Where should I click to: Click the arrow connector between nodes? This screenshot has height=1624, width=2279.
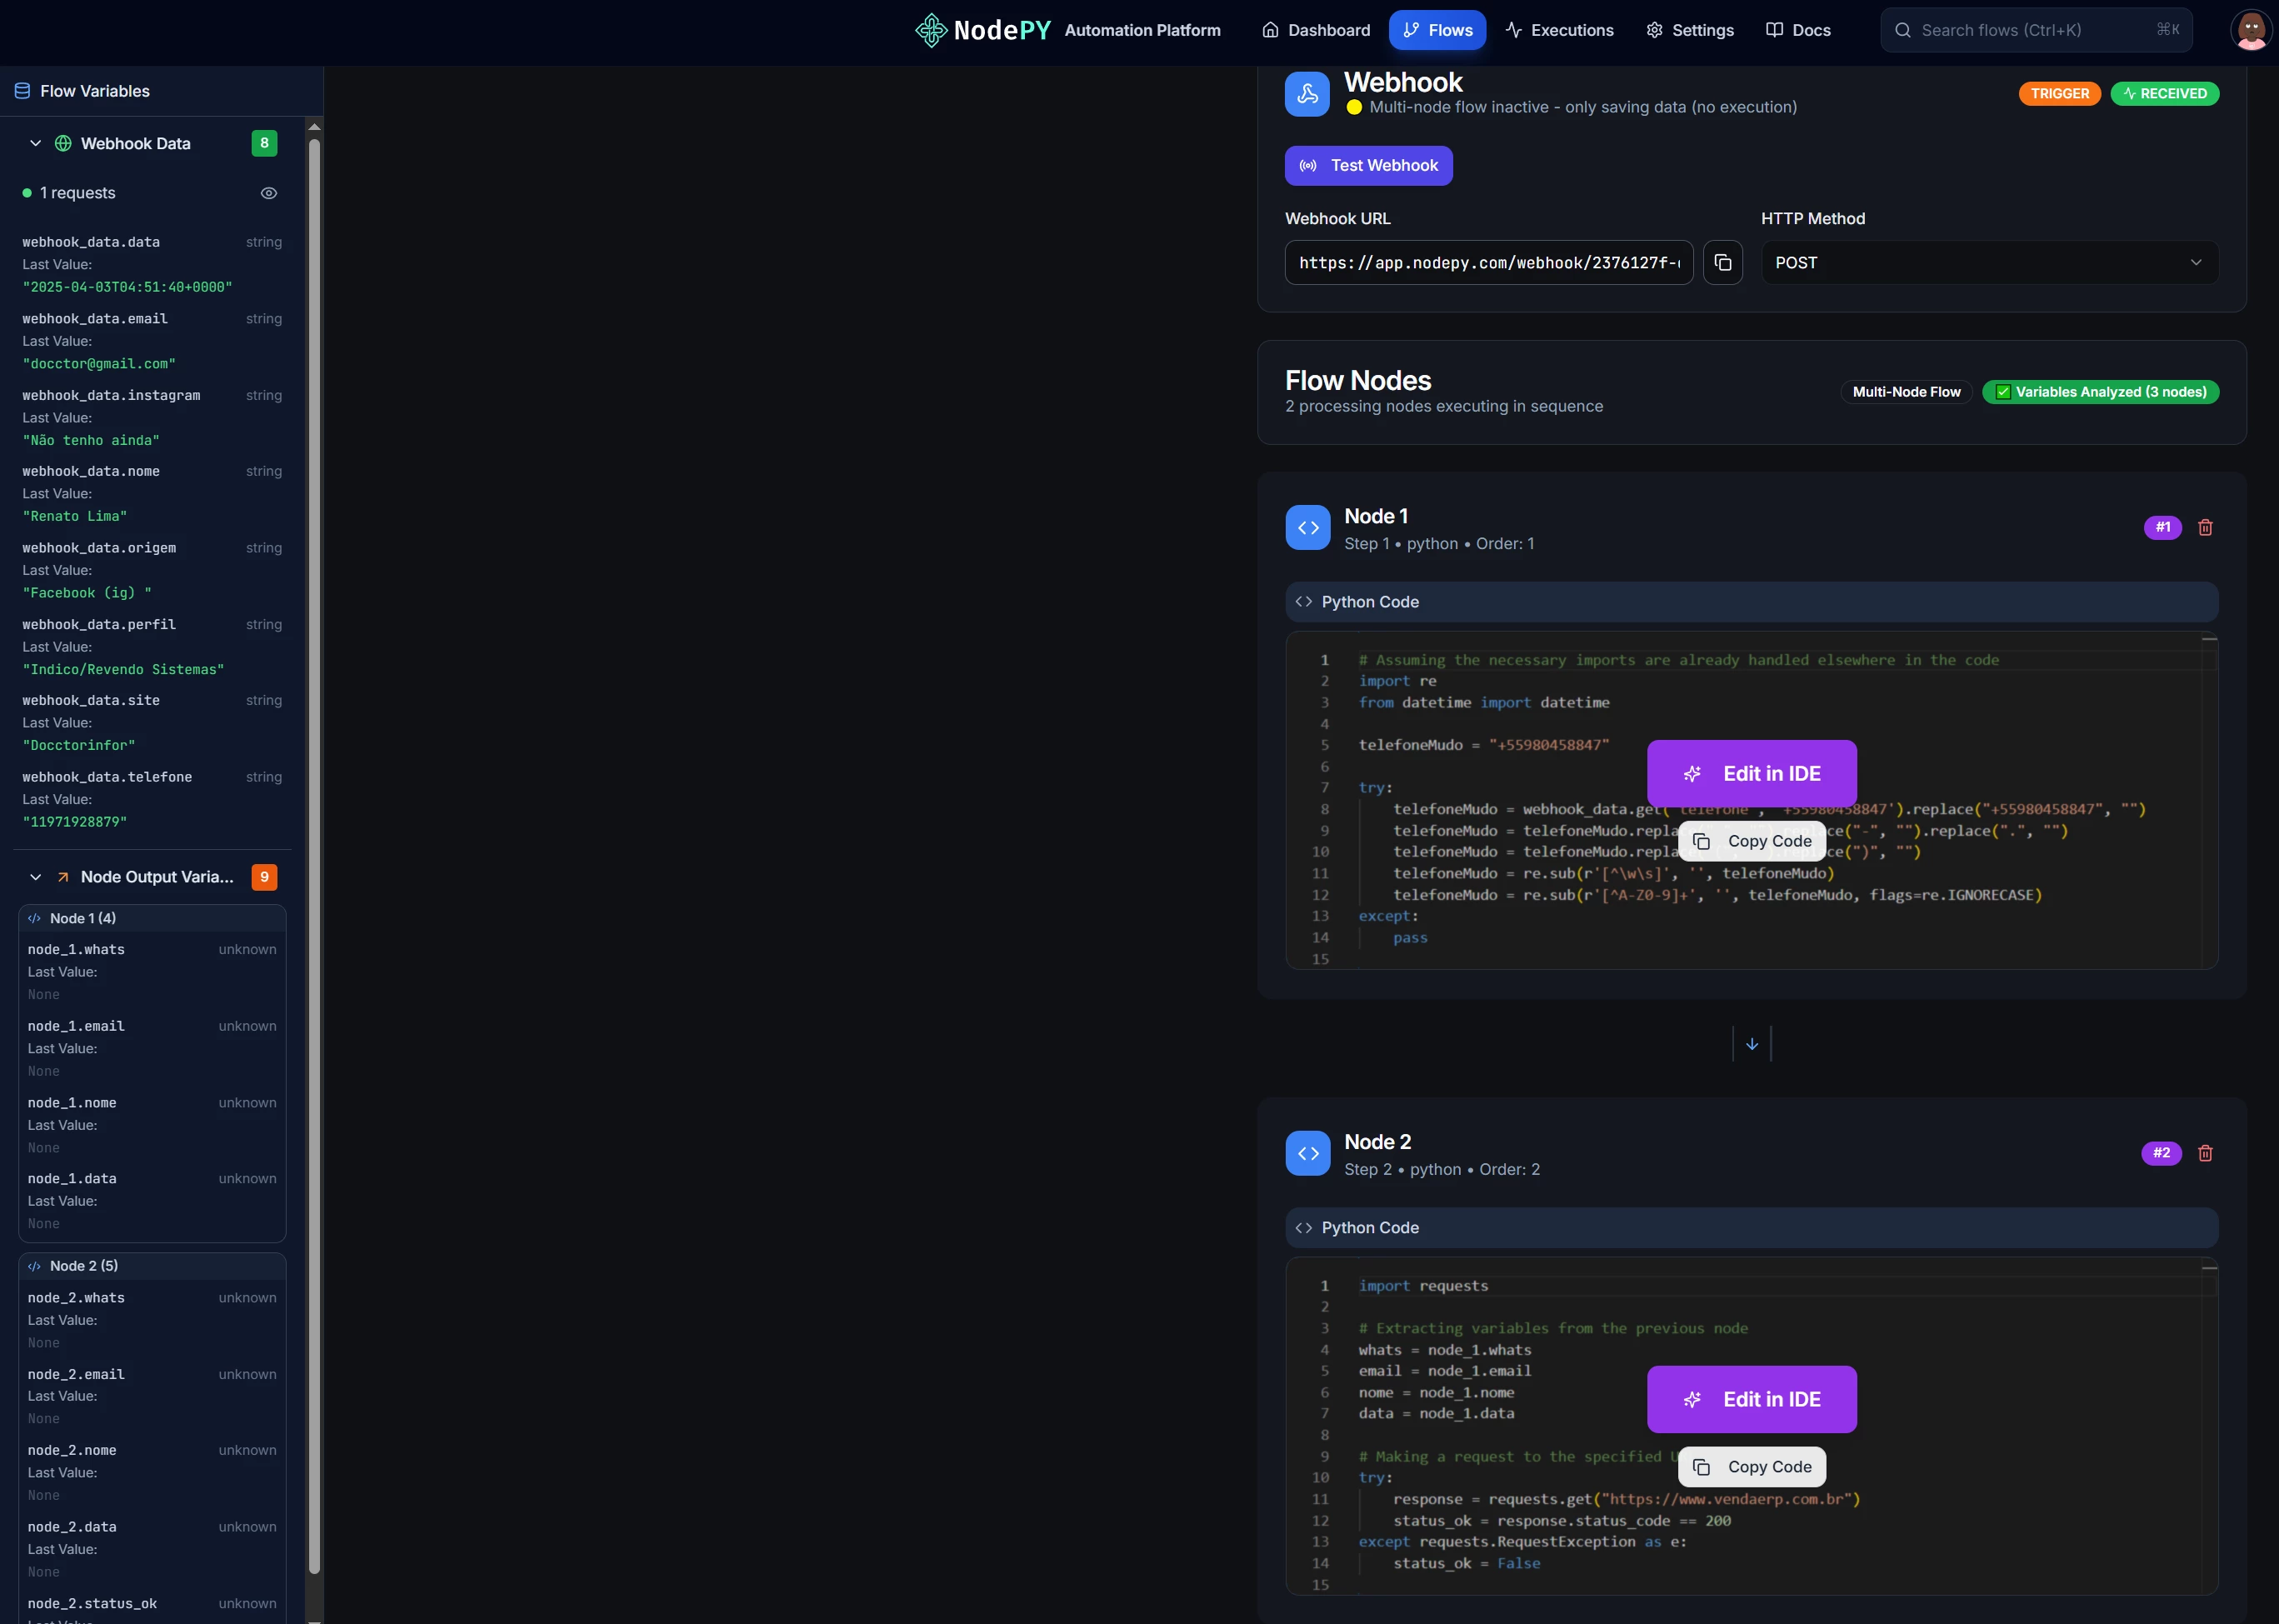1751,1044
